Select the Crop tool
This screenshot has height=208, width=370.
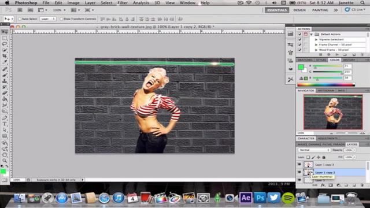[x=5, y=56]
